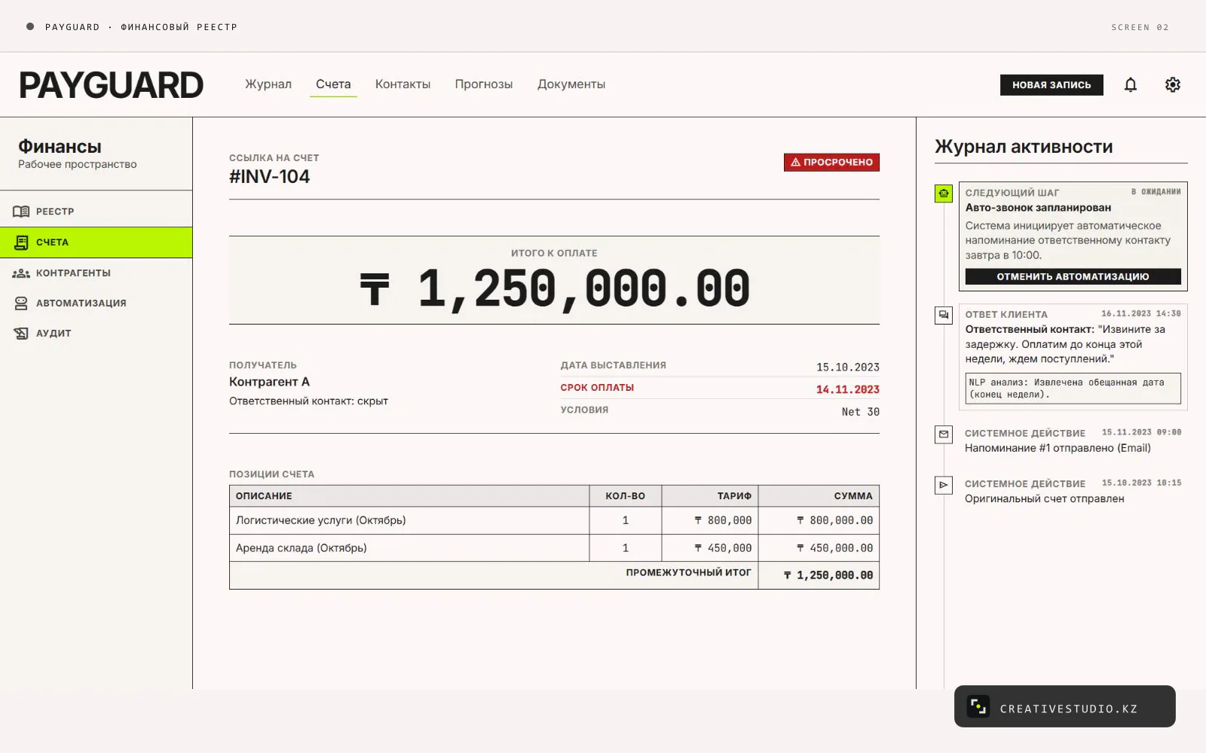Click the Авто-звонок запланирован card title
The width and height of the screenshot is (1206, 753).
pos(1038,208)
